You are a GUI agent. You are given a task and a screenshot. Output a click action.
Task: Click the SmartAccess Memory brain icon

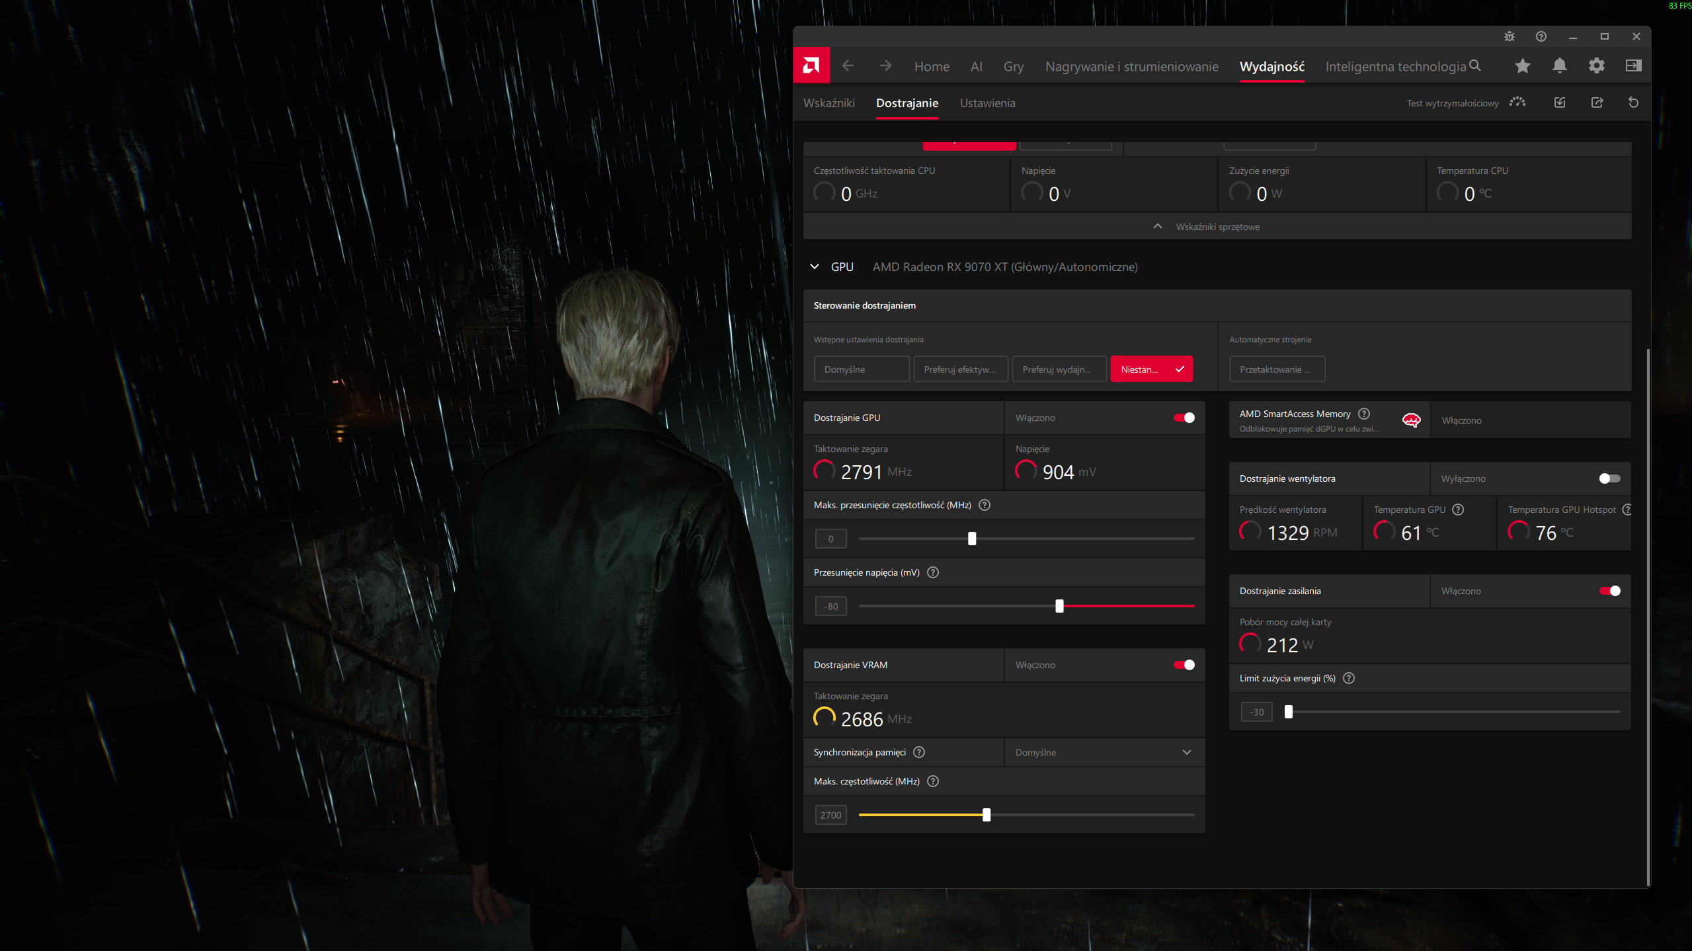coord(1412,420)
